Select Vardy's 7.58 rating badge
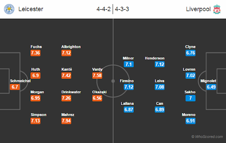This screenshot has height=143, width=226. (97, 75)
